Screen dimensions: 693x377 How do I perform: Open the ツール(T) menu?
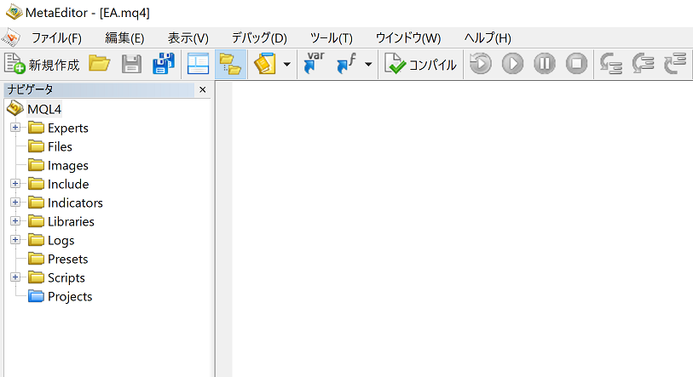(x=332, y=38)
